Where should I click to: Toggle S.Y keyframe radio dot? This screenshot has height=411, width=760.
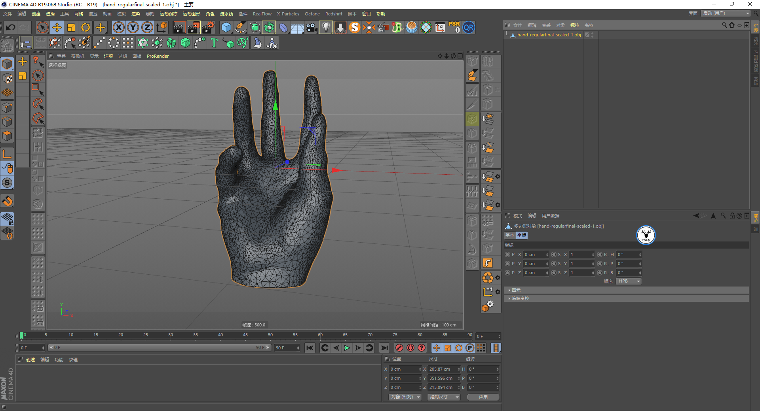tap(554, 264)
